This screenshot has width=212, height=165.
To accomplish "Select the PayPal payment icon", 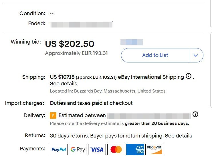I will pos(59,150).
